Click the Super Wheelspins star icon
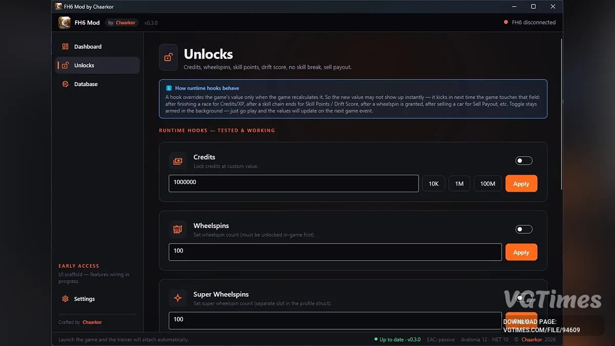This screenshot has width=615, height=346. (177, 298)
